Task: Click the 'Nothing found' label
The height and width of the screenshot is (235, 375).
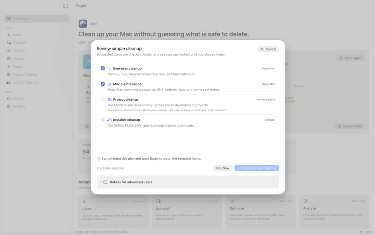Action: 266,99
